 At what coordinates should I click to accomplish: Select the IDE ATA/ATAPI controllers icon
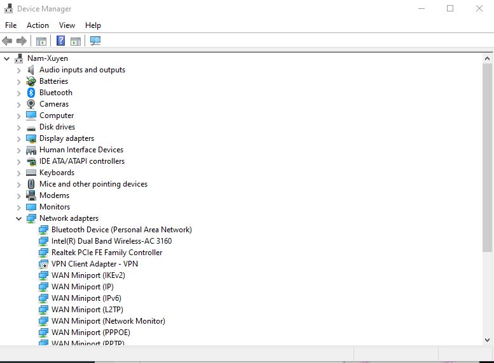pyautogui.click(x=31, y=161)
